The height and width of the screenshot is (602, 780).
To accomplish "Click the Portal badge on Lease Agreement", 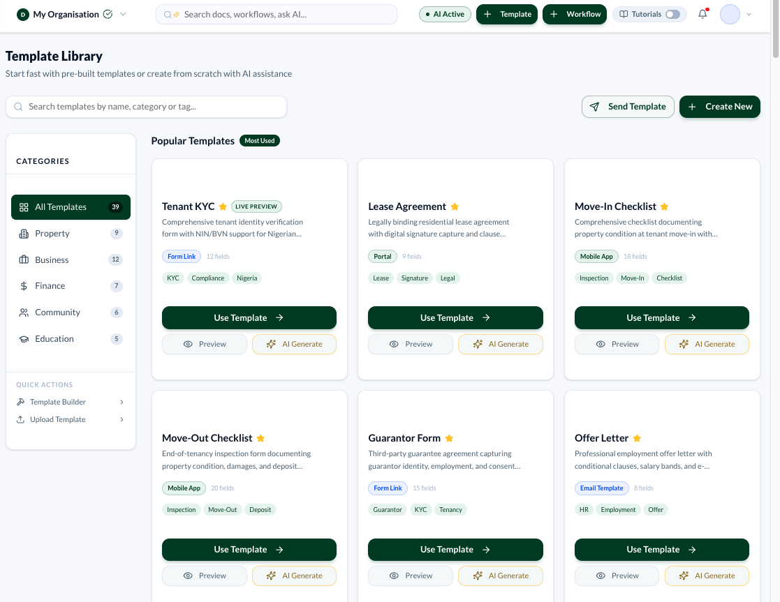I will point(383,257).
